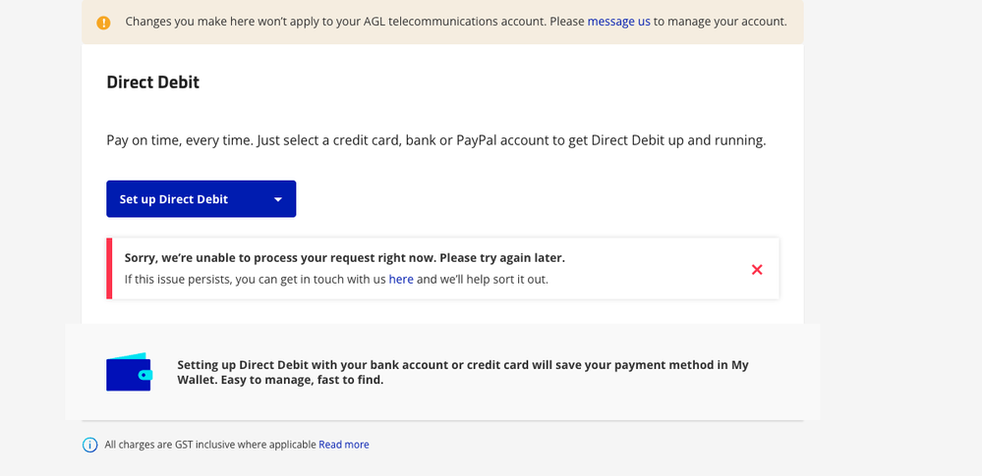Click 'All charges are GST inclusive' text
Viewport: 982px width, 476px height.
[210, 445]
